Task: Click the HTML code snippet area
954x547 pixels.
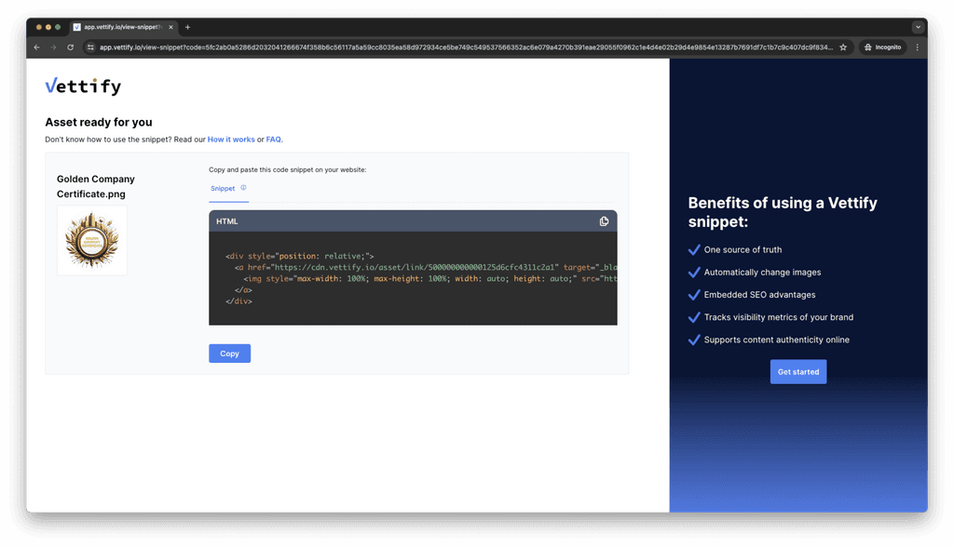Action: click(x=413, y=278)
